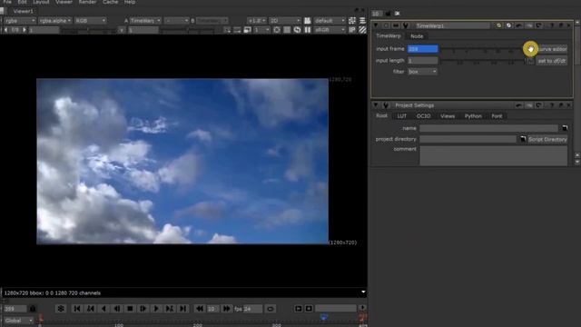Screen dimensions: 581x327
Task: Open the filter box dropdown
Action: pyautogui.click(x=422, y=72)
